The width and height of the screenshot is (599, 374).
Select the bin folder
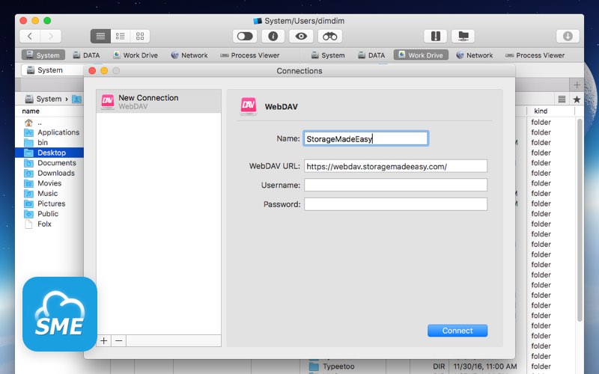pos(49,142)
